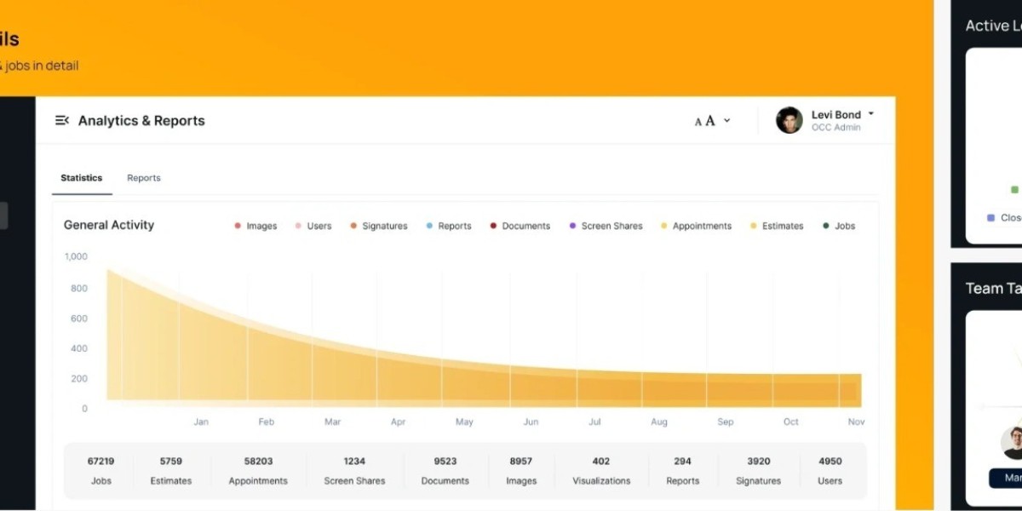Click Jan label on chart axis
Viewport: 1022px width, 511px height.
[x=201, y=422]
